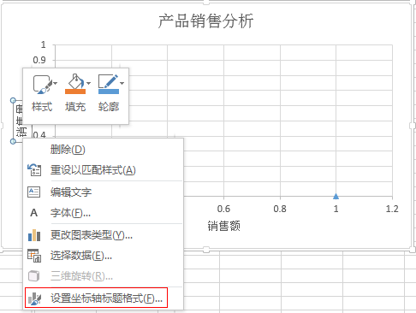Image resolution: width=416 pixels, height=313 pixels.
Task: Open 选择数据(E)... from the menu
Action: pos(104,256)
